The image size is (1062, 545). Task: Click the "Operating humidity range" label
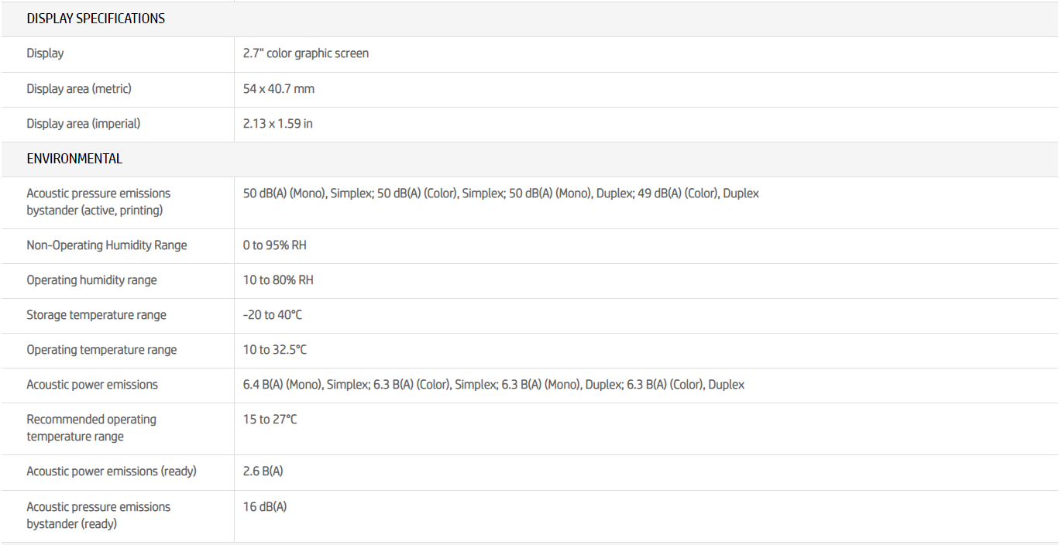[x=91, y=280]
